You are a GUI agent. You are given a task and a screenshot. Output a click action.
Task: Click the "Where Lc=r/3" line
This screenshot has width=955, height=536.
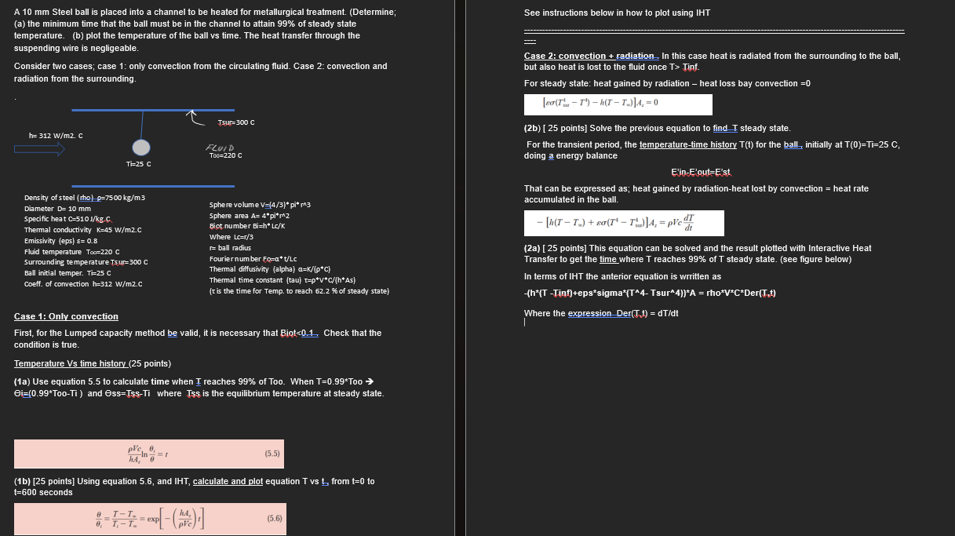(x=231, y=237)
